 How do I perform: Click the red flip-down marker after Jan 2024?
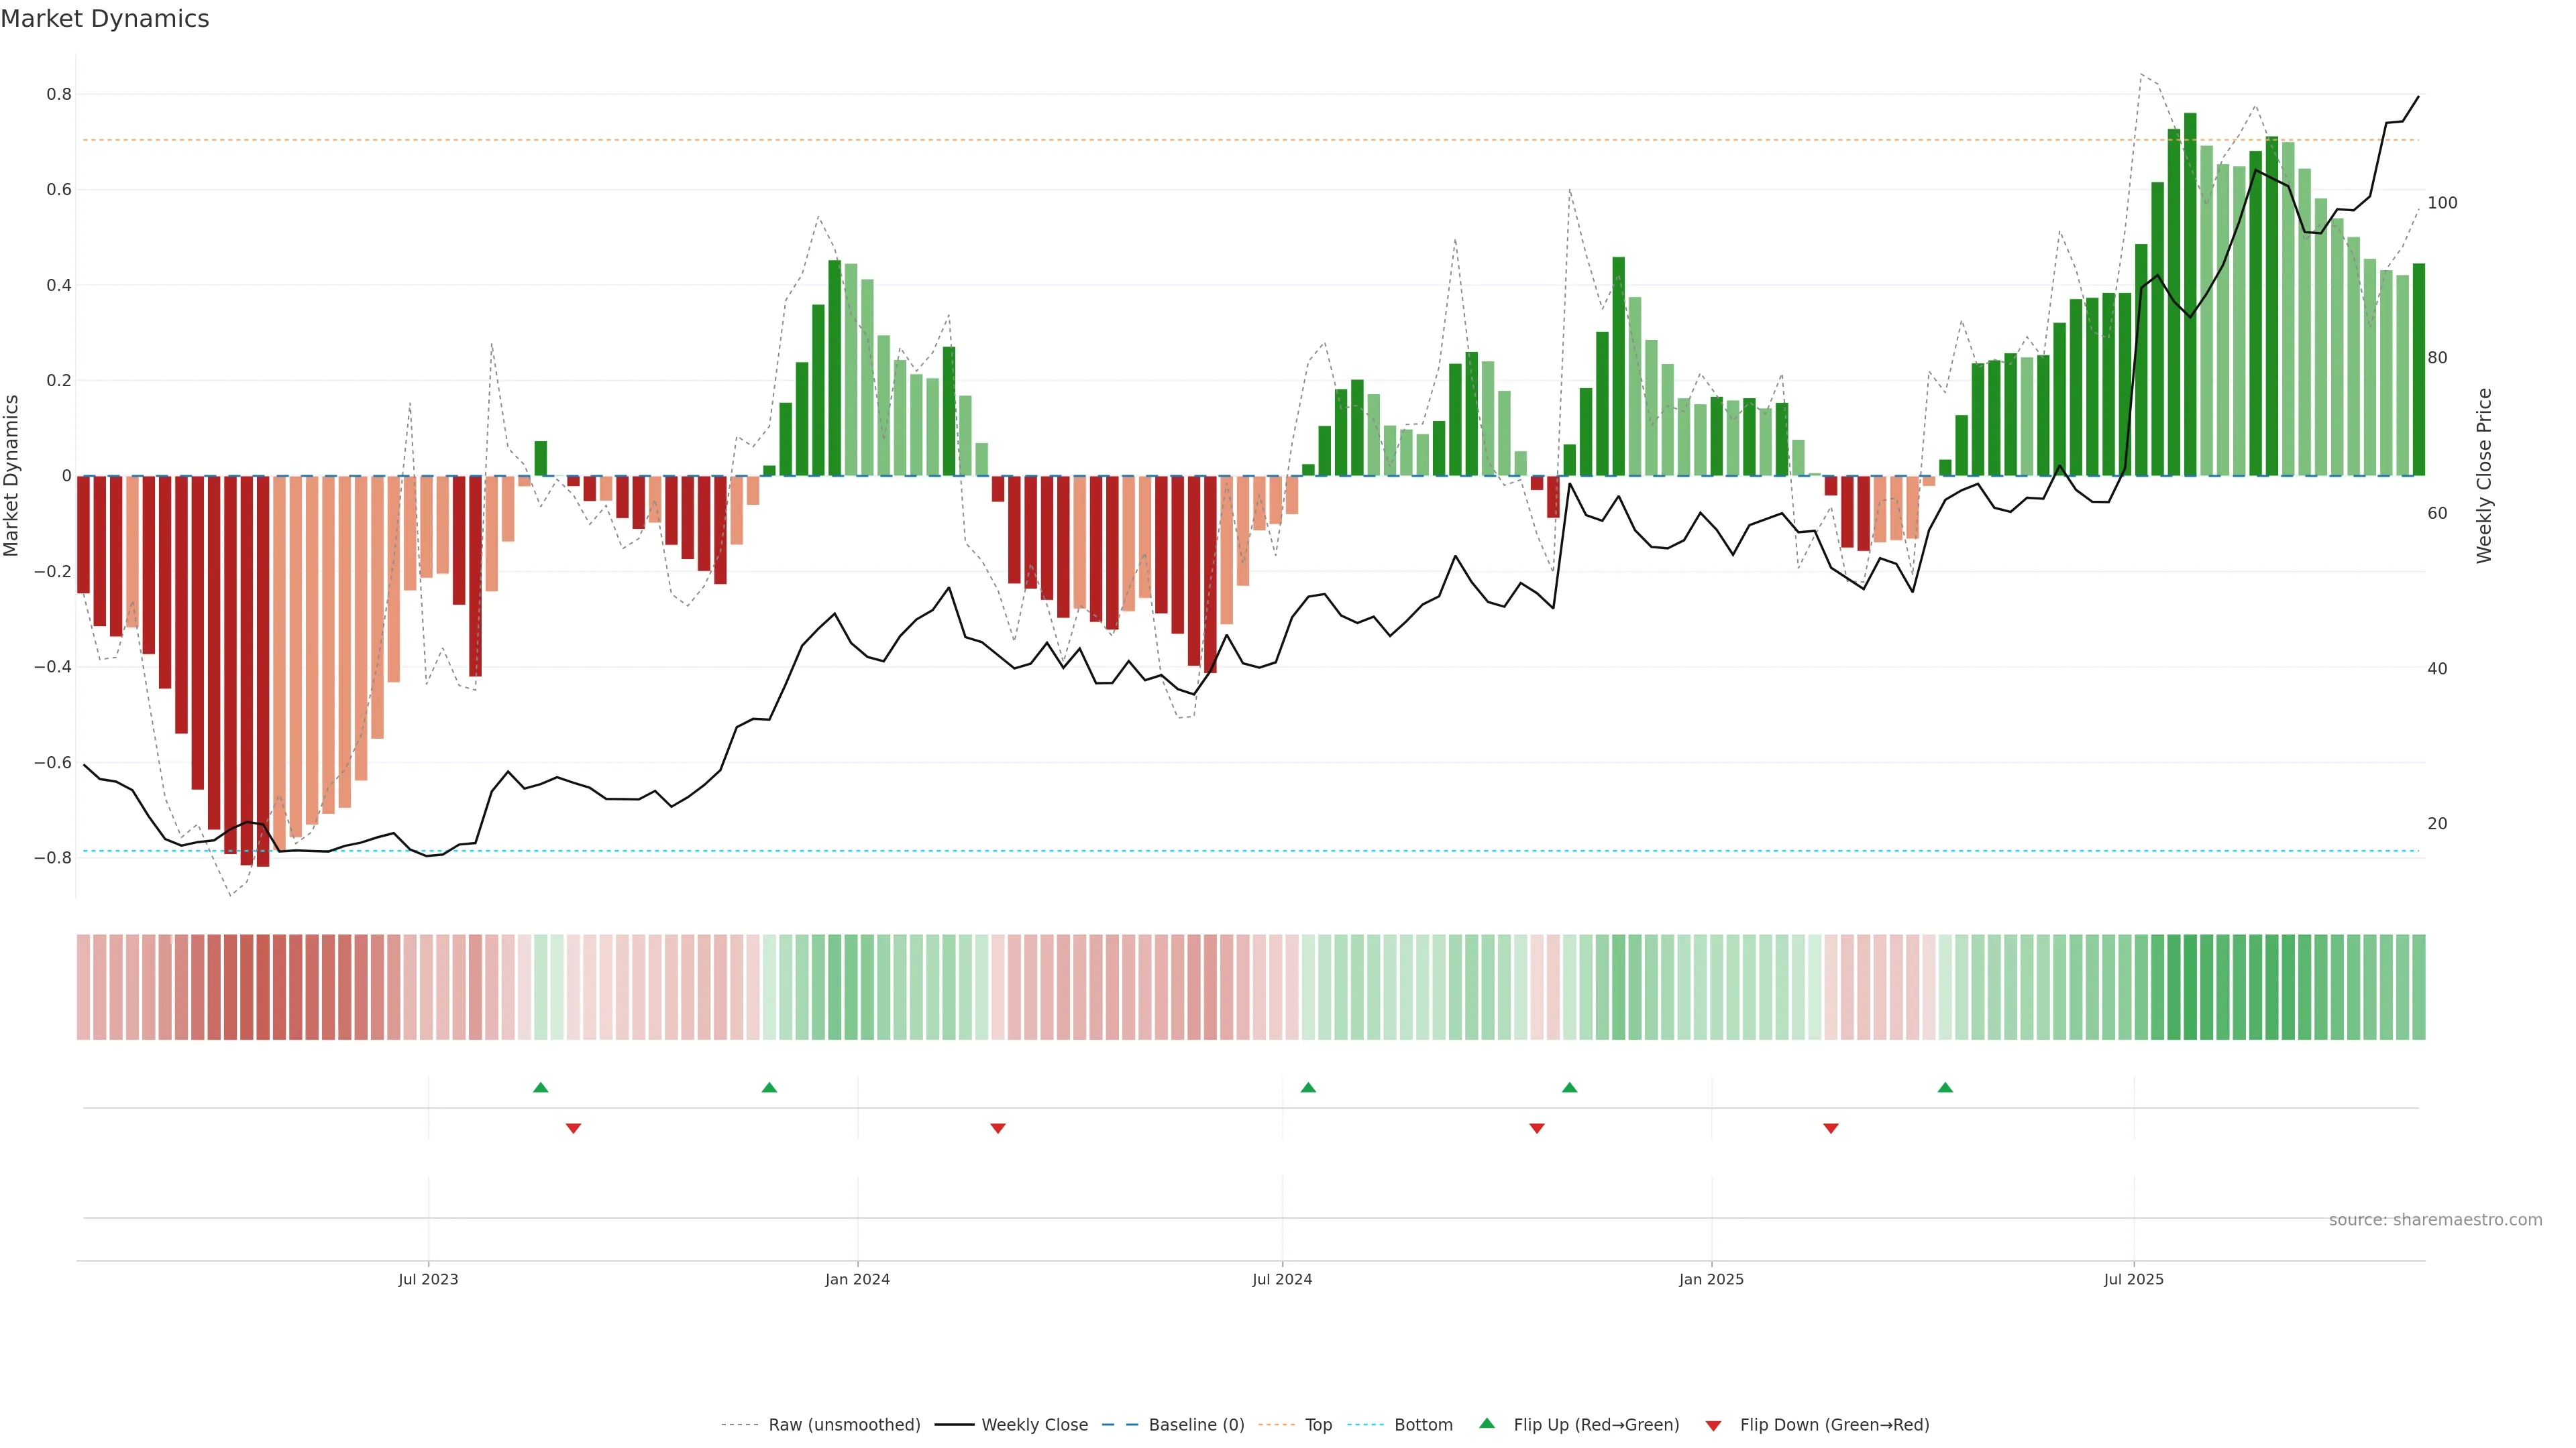click(x=998, y=1128)
